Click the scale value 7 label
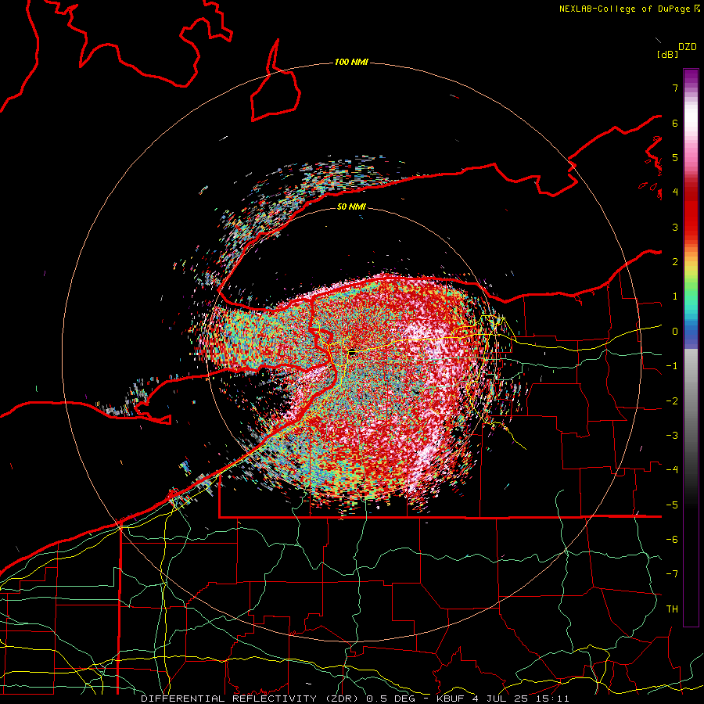 [x=675, y=88]
